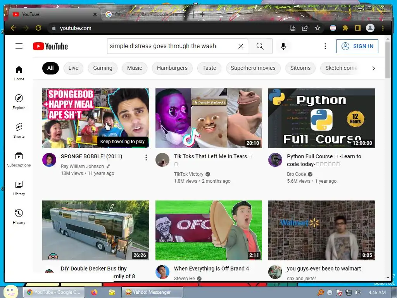397x298 pixels.
Task: Click the SIGN IN button
Action: click(357, 46)
